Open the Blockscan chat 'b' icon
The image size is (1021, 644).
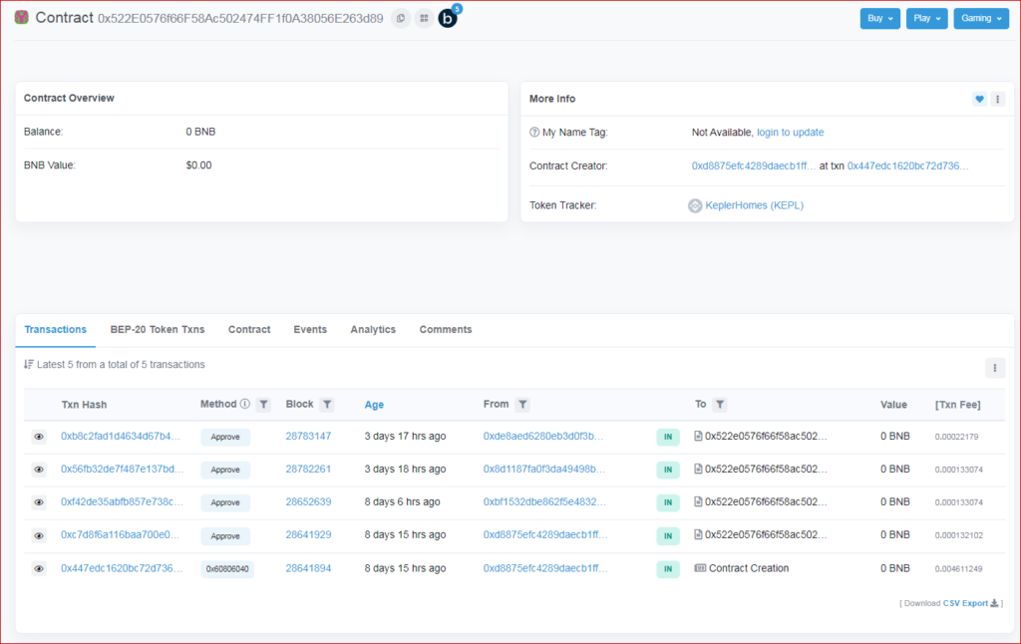point(448,18)
